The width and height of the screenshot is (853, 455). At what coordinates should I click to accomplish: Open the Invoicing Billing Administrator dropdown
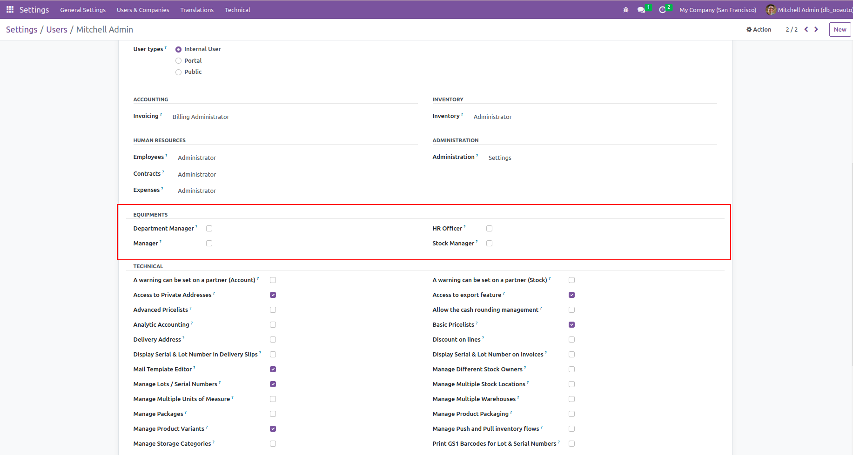(x=201, y=117)
